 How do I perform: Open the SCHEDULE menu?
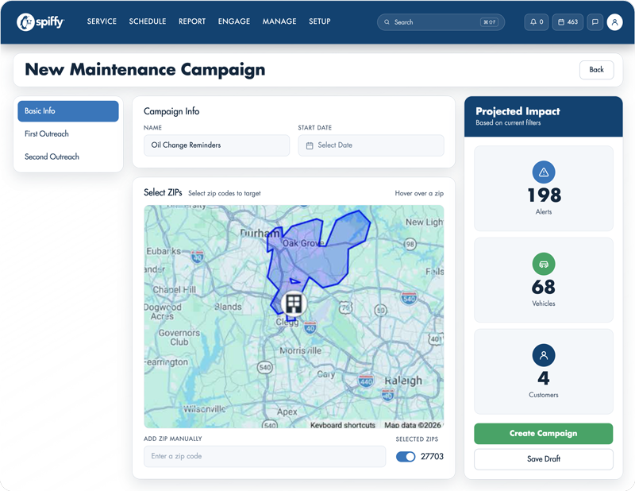click(148, 21)
